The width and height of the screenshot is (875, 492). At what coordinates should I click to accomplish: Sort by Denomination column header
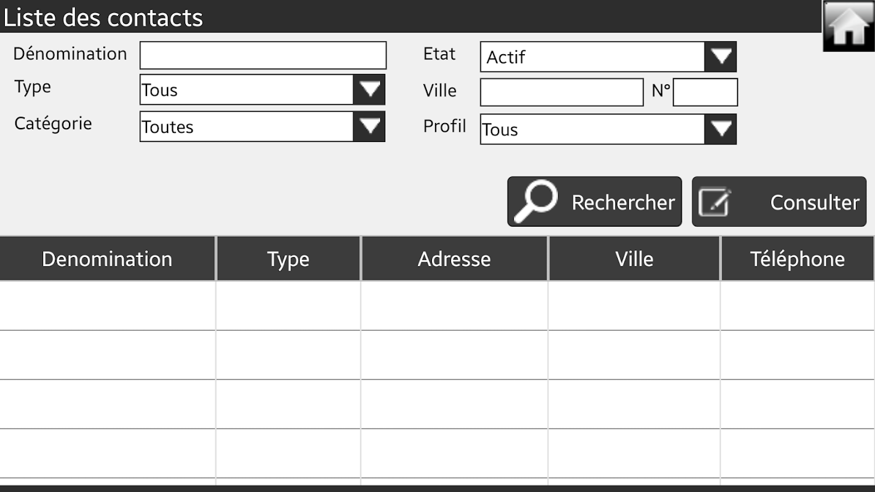coord(107,259)
